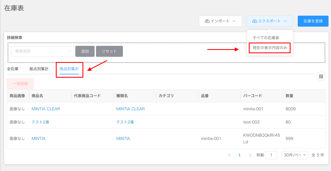Viewport: 331px width, 171px height.
Task: Click 品番 cell mintia-001 in MINTIA row
Action: (211, 139)
